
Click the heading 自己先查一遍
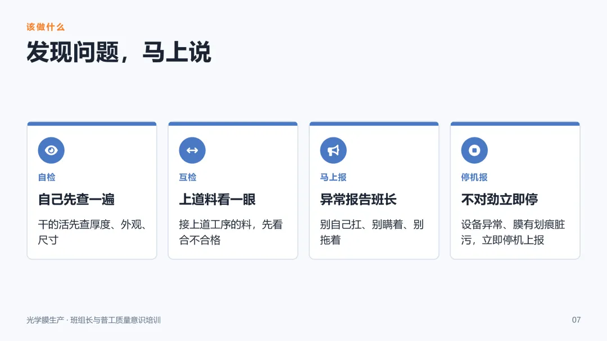click(76, 199)
